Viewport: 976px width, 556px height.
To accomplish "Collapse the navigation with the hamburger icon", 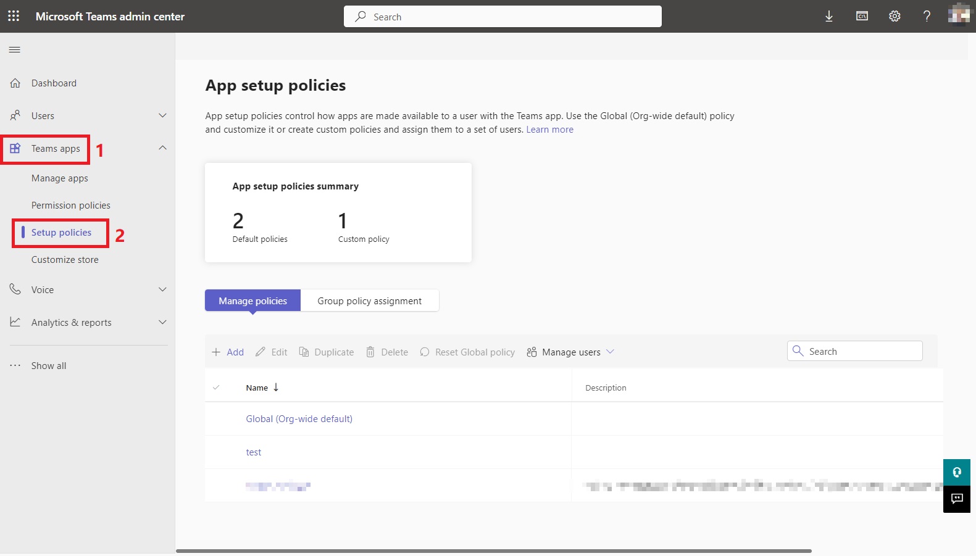I will [15, 49].
